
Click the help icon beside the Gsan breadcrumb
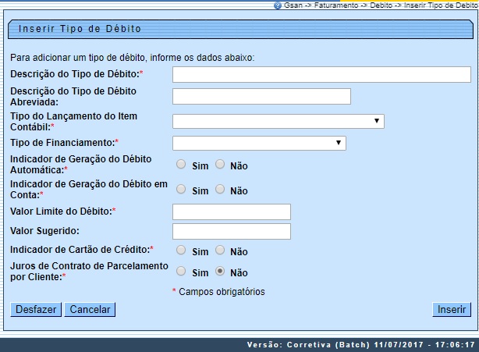278,5
